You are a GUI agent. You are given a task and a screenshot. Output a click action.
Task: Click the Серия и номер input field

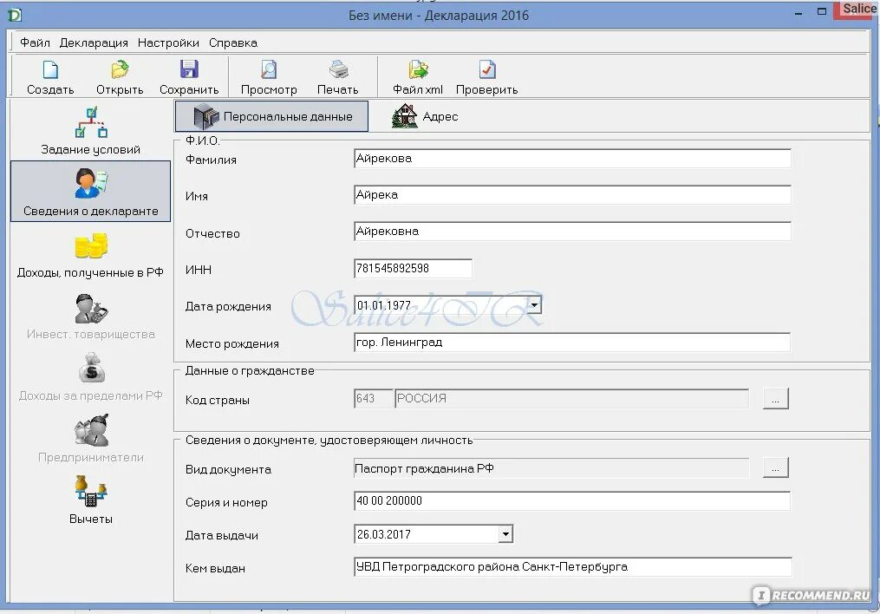point(572,500)
